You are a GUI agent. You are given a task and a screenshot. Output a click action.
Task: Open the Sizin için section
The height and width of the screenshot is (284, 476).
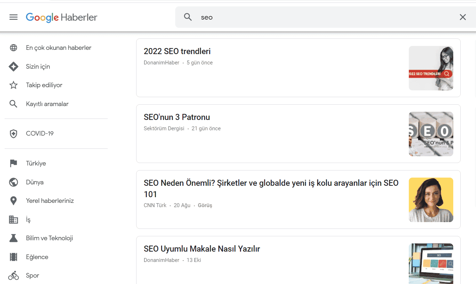38,67
